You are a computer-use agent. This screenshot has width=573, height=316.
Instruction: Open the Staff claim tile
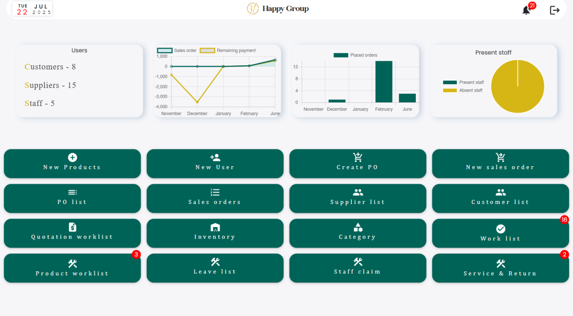(x=358, y=268)
